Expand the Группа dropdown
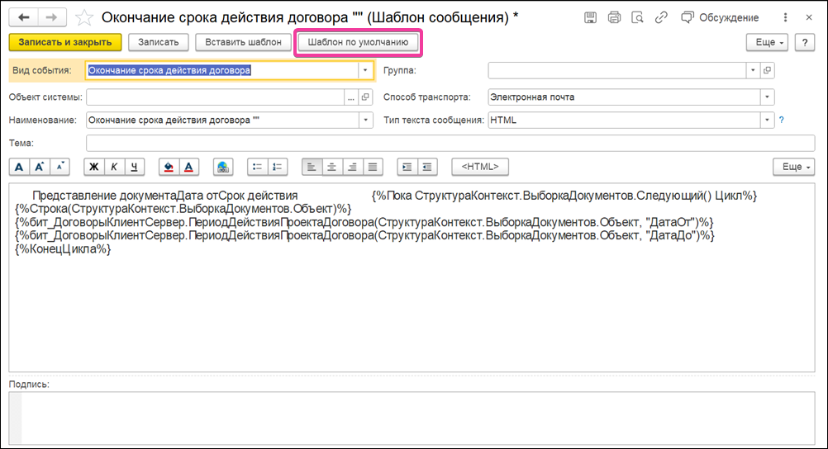The image size is (828, 449). tap(753, 70)
